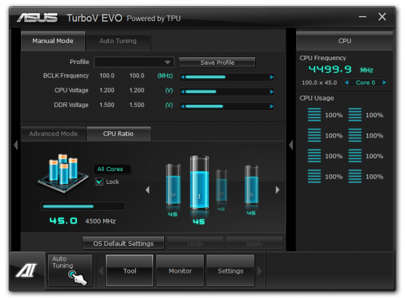Viewport: 405px width, 299px height.
Task: Launch Auto Tuning from the bottom bar
Action: (70, 270)
